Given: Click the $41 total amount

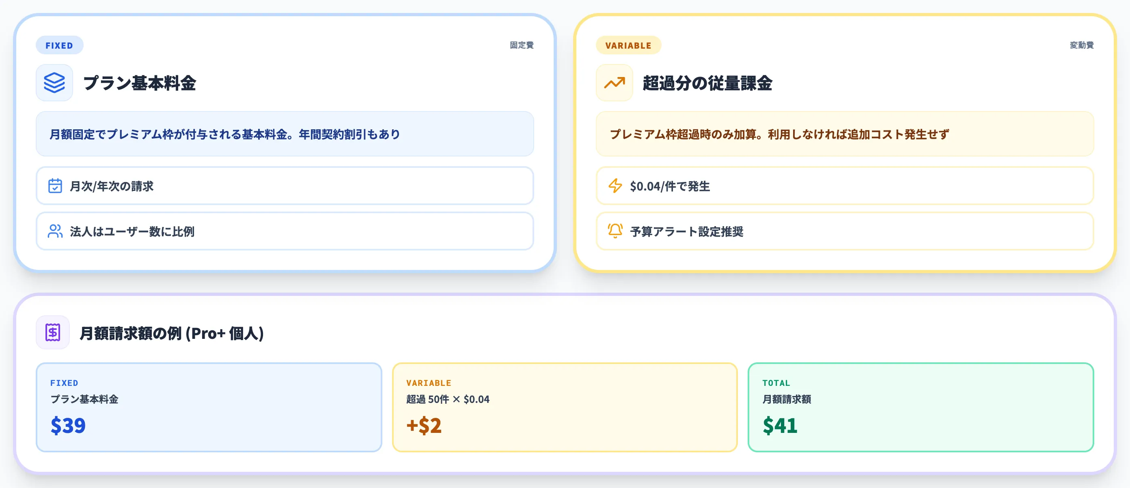Looking at the screenshot, I should tap(780, 425).
